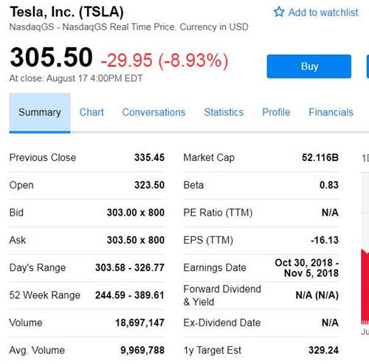Click the 1y Target Est value 329.24

coord(323,350)
